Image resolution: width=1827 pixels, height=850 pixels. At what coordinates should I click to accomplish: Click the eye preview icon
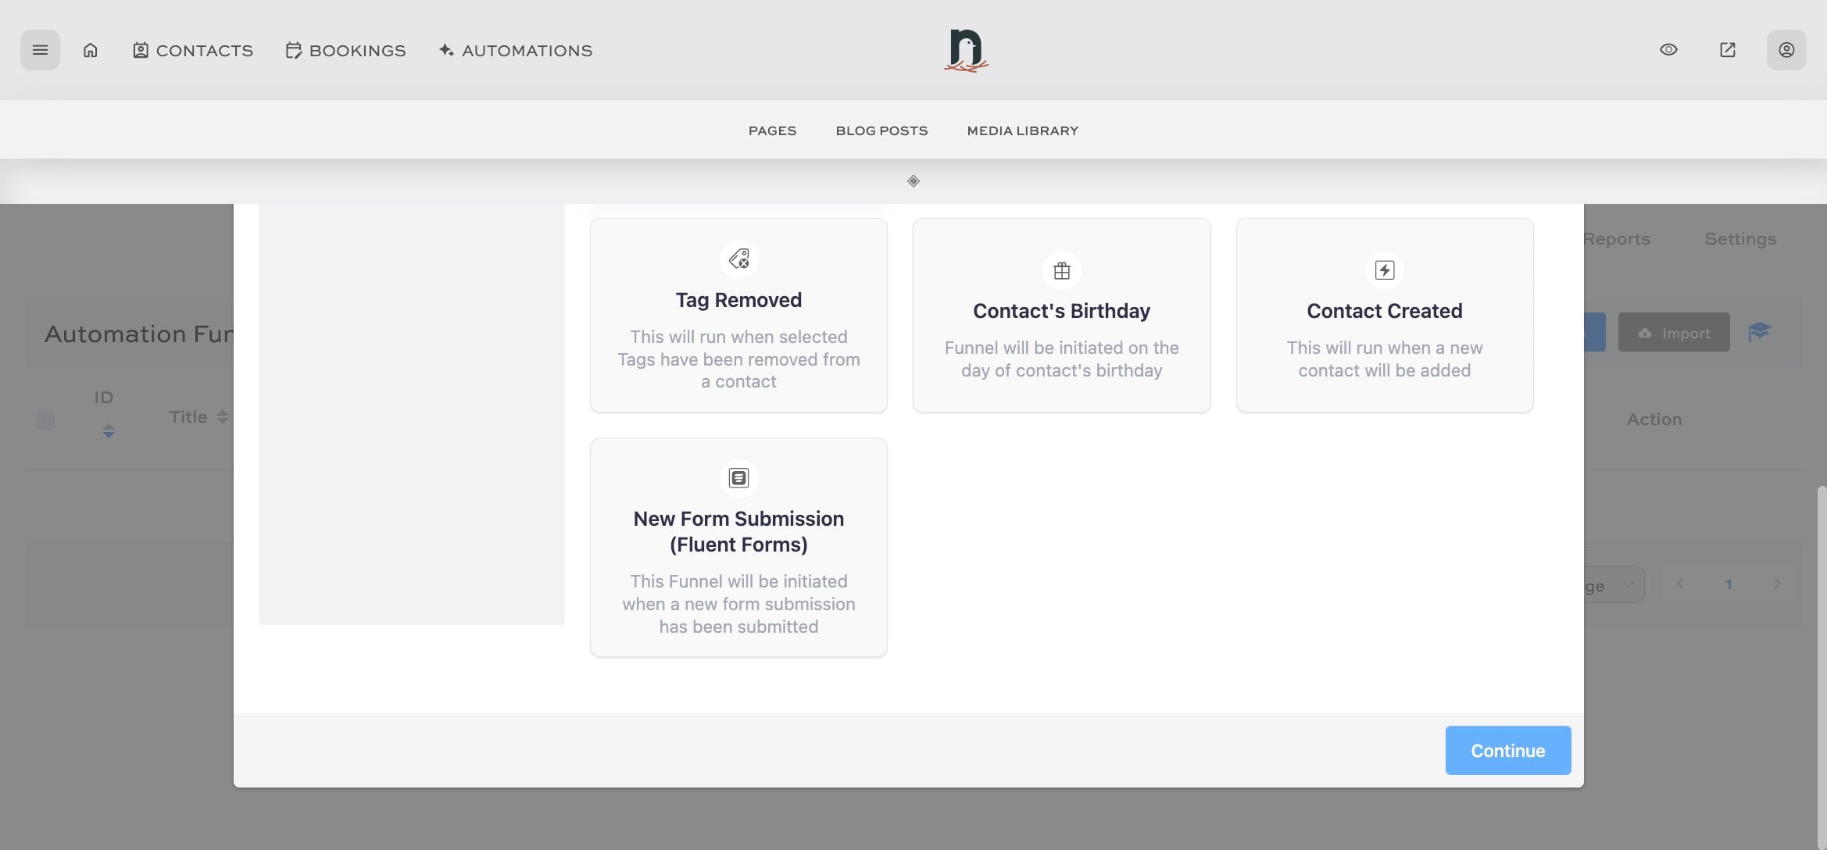click(1668, 50)
